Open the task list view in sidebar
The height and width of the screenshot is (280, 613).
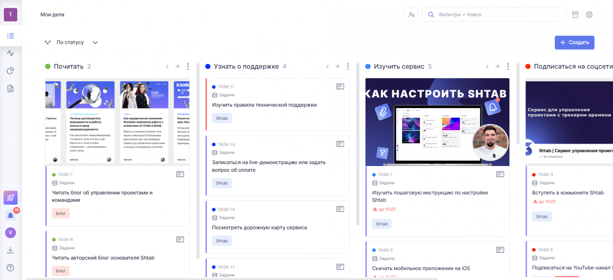tap(10, 36)
